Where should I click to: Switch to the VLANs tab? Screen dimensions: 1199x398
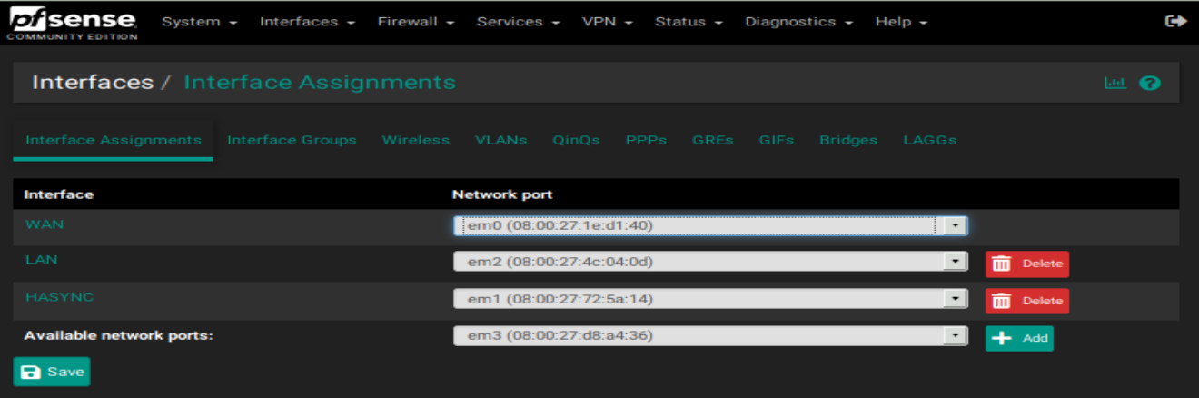pos(500,140)
